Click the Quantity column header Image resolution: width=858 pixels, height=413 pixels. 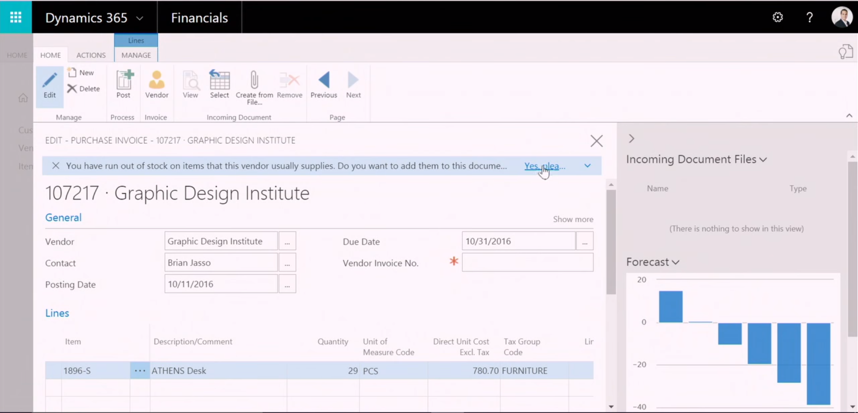pyautogui.click(x=333, y=342)
